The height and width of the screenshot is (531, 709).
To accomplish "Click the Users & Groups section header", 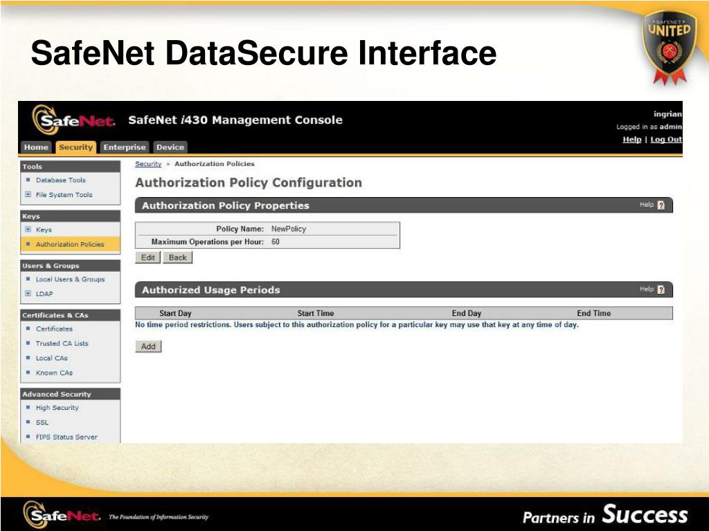I will point(70,266).
